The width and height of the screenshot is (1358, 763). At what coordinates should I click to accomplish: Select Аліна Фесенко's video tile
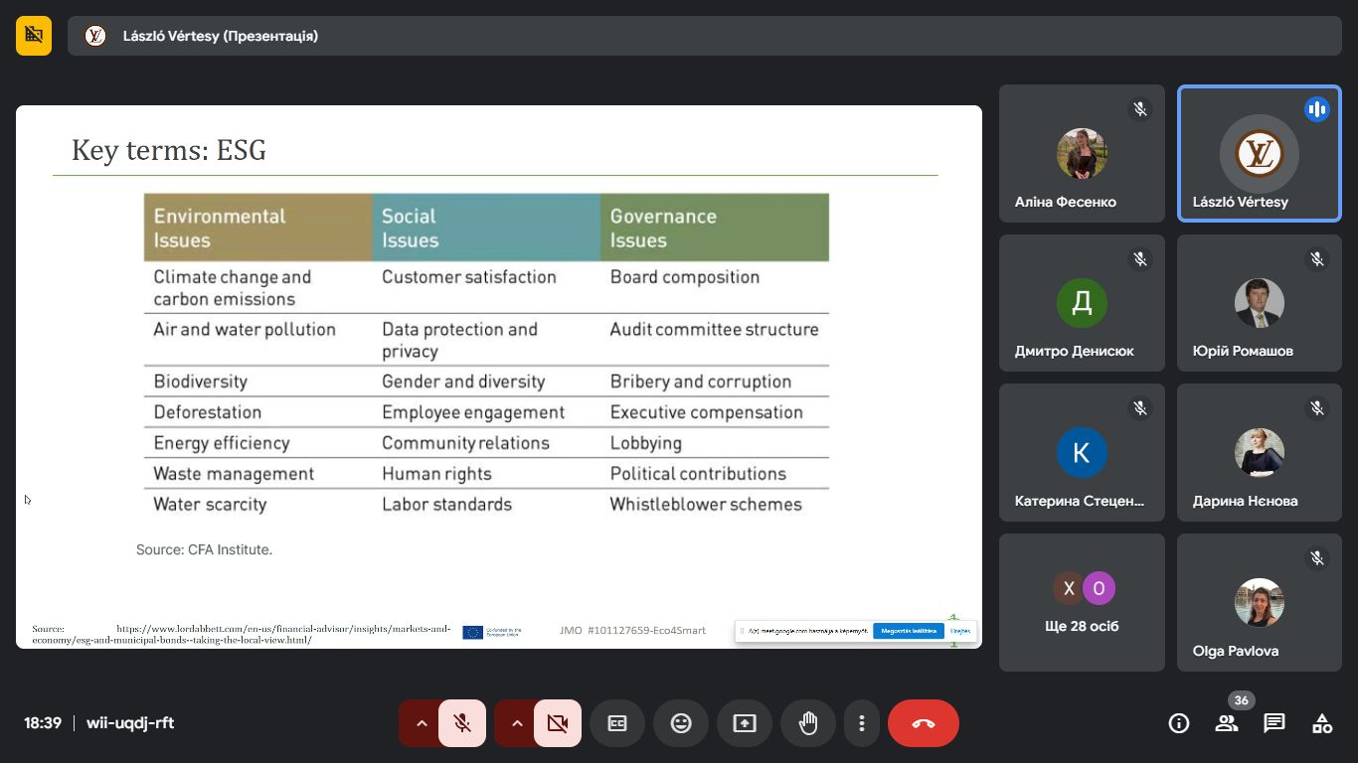pyautogui.click(x=1082, y=153)
